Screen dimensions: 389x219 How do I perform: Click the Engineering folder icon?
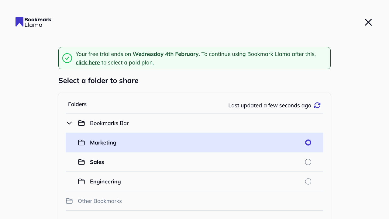81,182
